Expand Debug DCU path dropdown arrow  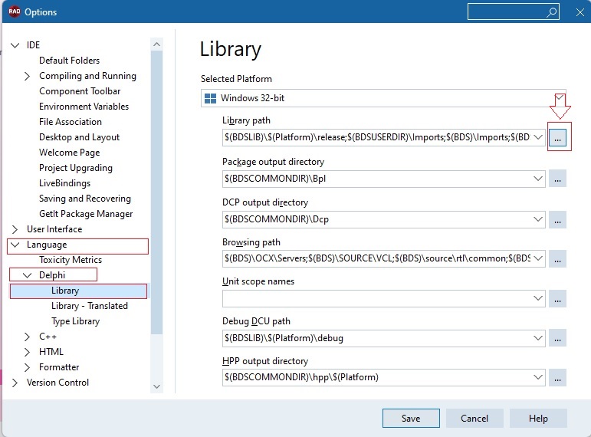pyautogui.click(x=538, y=338)
